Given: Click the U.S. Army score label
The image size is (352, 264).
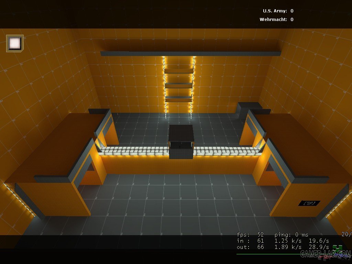Looking at the screenshot, I should point(275,11).
